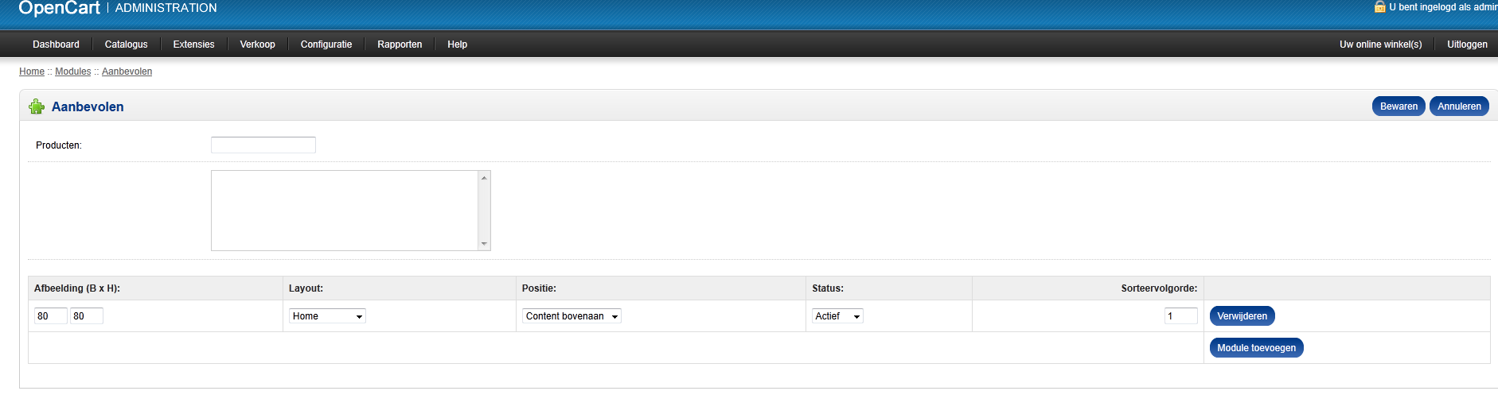The image size is (1498, 414).
Task: Click the 'Positie:' column header
Action: tap(539, 288)
